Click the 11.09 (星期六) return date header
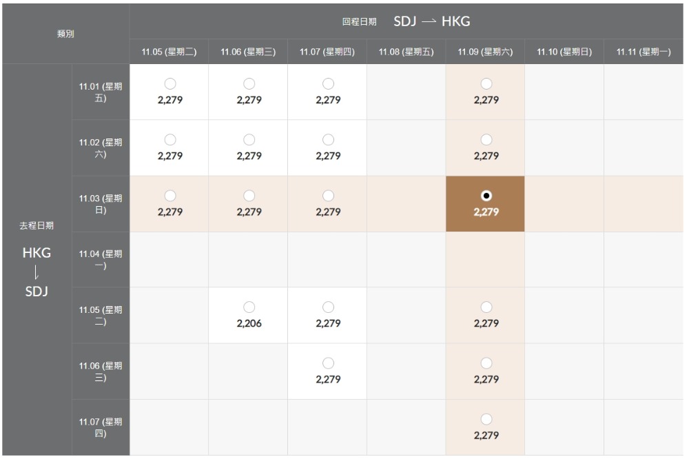 [486, 52]
